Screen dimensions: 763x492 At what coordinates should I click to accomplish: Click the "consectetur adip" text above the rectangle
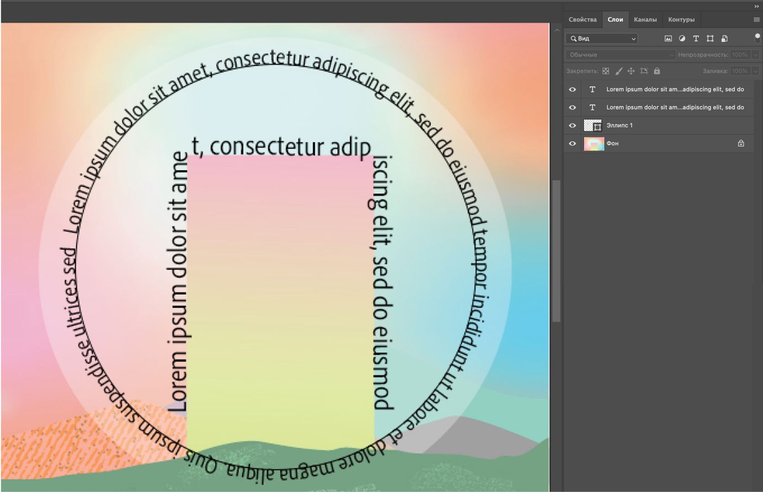[290, 147]
